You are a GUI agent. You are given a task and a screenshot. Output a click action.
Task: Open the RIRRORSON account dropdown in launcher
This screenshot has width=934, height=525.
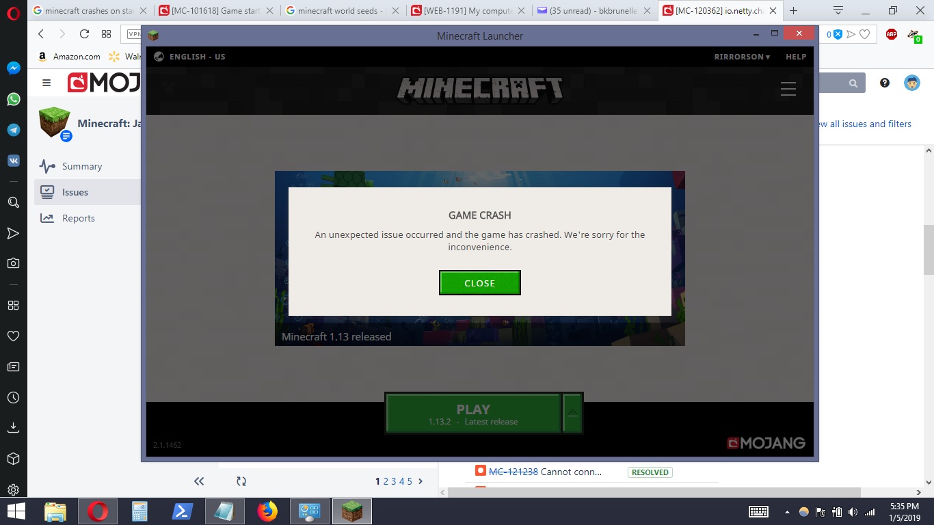click(742, 57)
